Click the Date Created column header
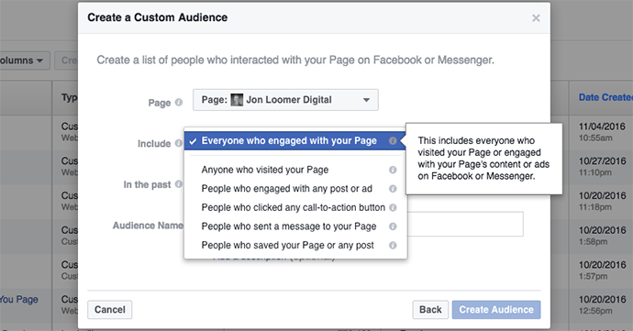 [x=605, y=97]
